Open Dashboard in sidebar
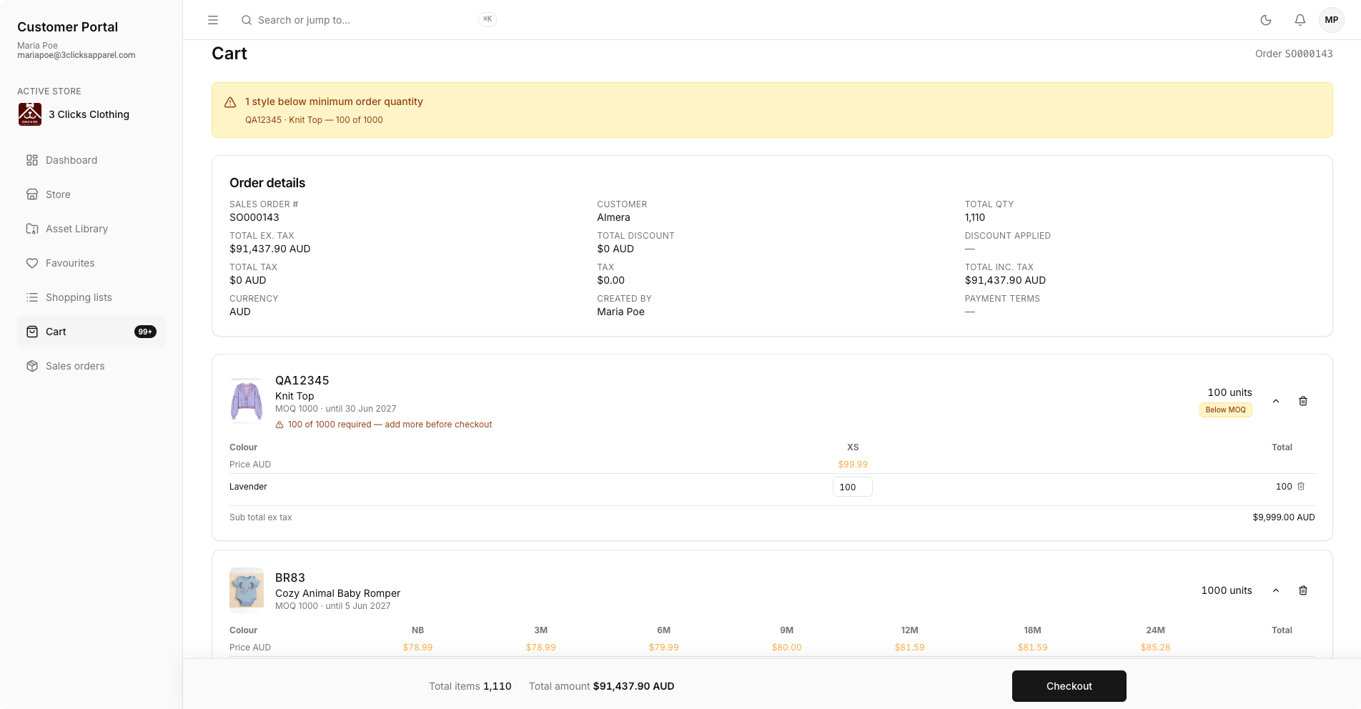Viewport: 1361px width, 709px height. pos(91,160)
